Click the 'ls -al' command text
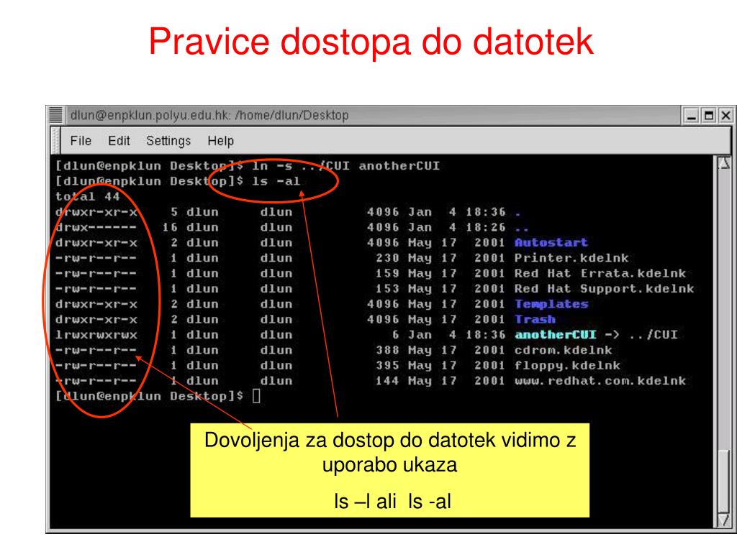 point(276,181)
